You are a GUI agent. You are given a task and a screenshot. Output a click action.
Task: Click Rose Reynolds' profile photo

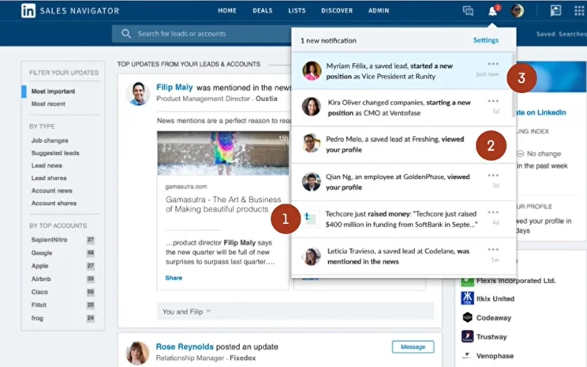(x=137, y=353)
